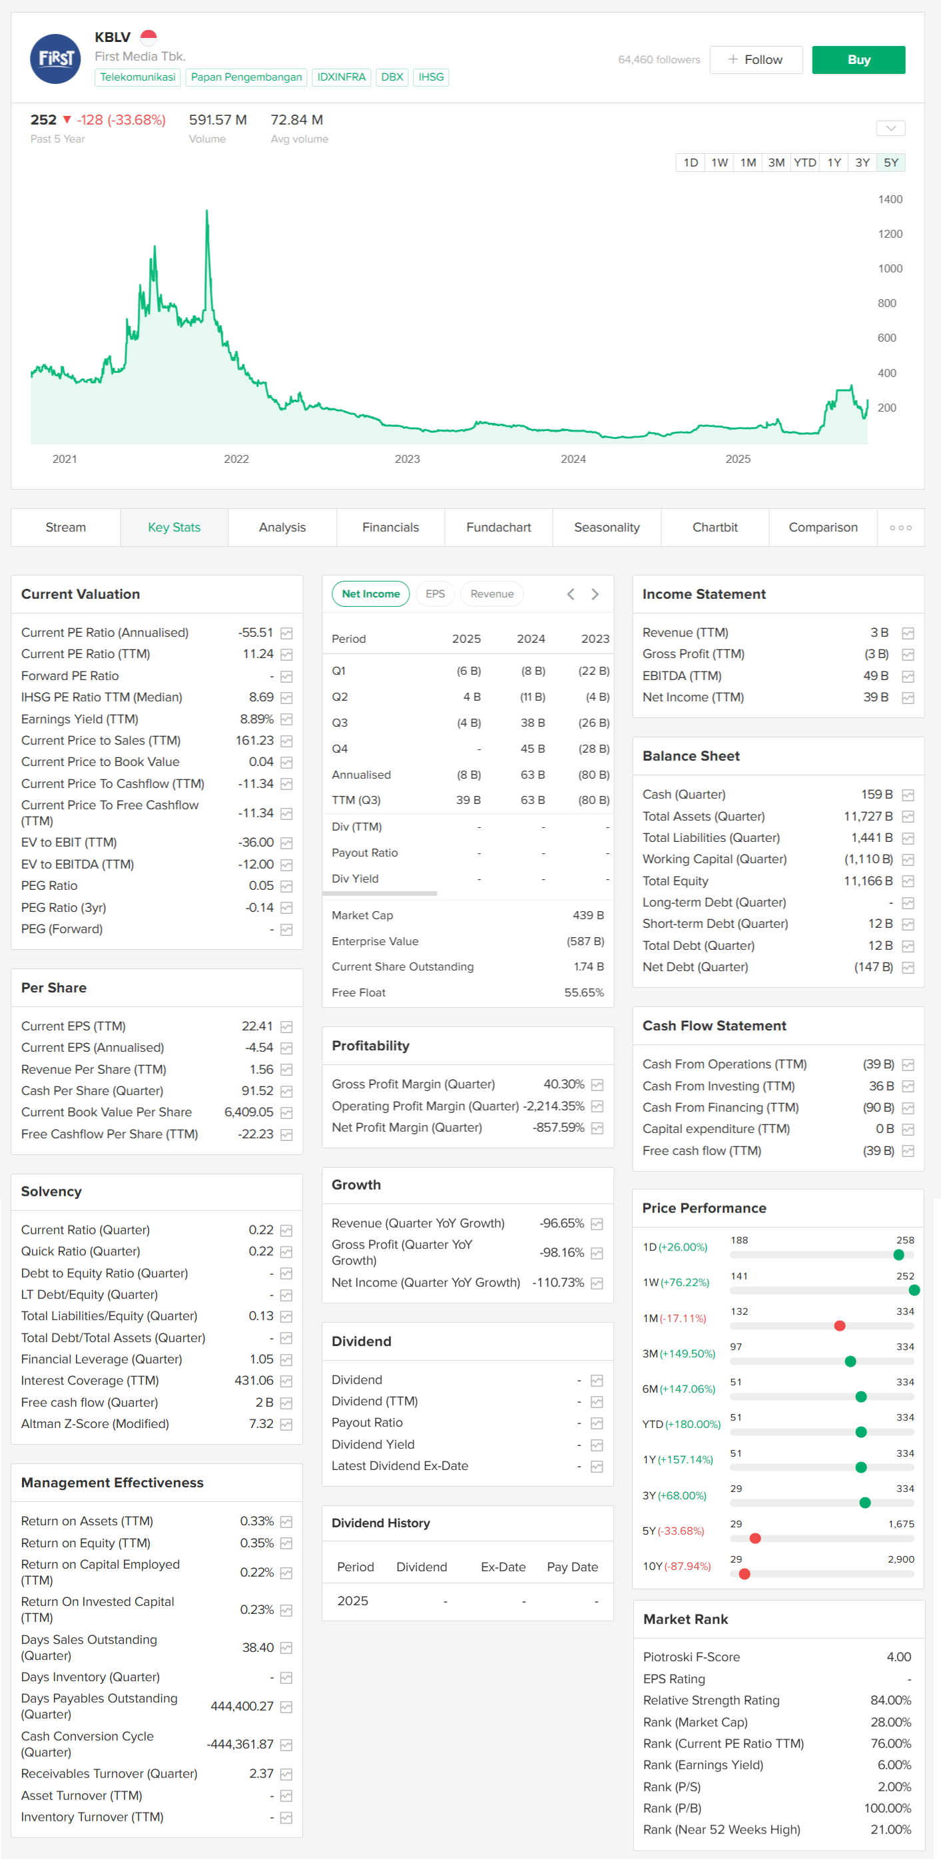Show next periods with right chevron arrow
Screen dimensions: 941x1859
595,594
